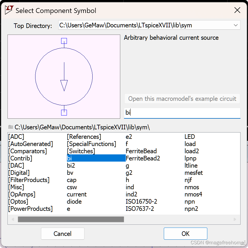The height and width of the screenshot is (248, 248).
Task: Select the npn2 component
Action: pos(191,209)
